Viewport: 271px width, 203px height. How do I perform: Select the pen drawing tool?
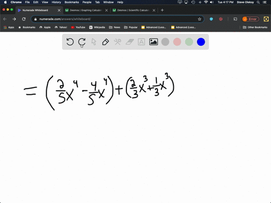click(106, 42)
